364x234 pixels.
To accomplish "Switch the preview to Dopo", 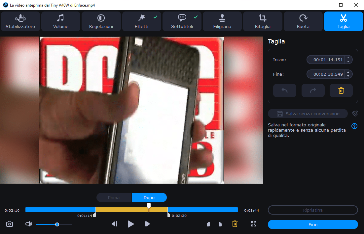I will click(149, 197).
